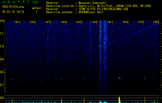Click the 'Receiver' field label
This screenshot has width=162, height=103.
(x=52, y=9)
